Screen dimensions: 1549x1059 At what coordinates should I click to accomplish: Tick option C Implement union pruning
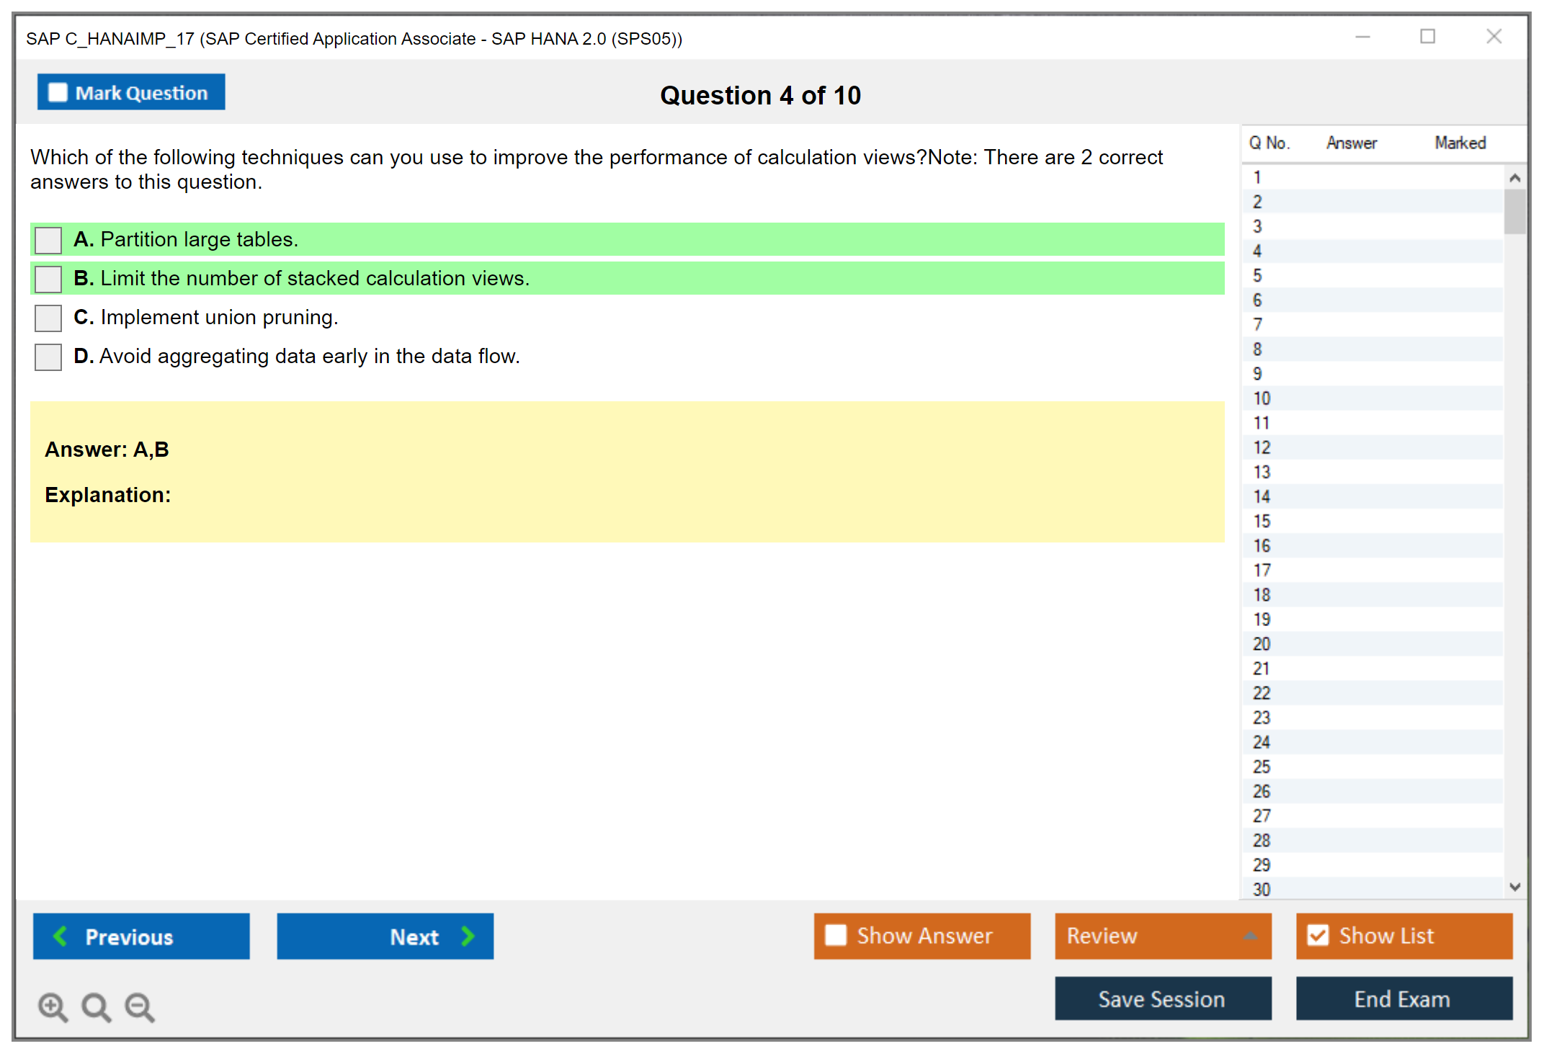point(48,318)
